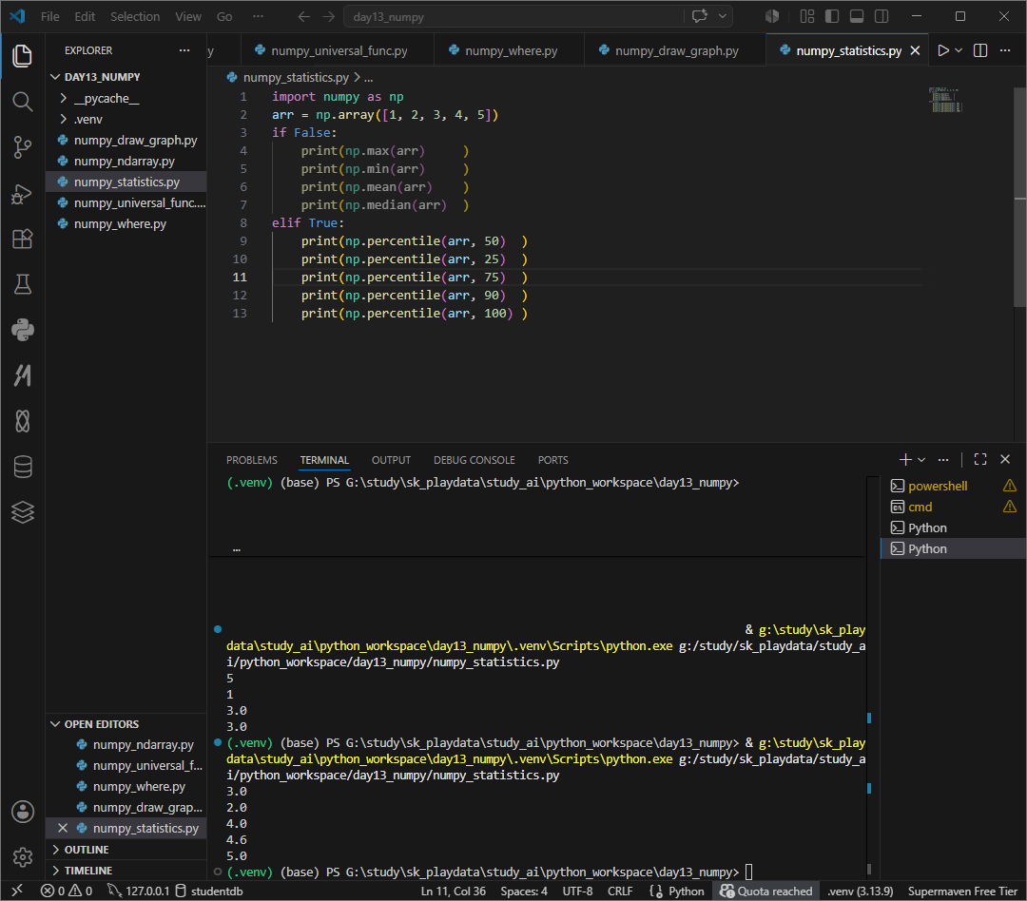Toggle Primary Side Bar visibility
This screenshot has height=901, width=1027.
(x=832, y=16)
